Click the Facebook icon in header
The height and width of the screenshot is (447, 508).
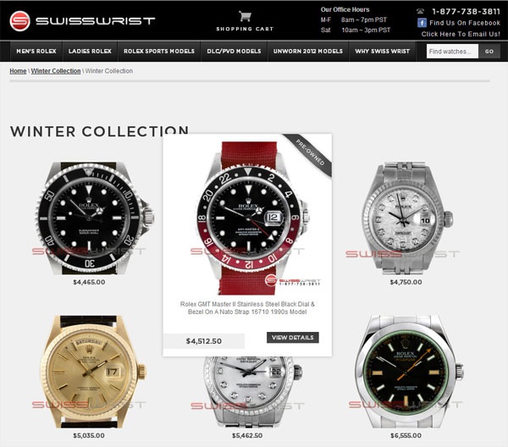click(422, 23)
